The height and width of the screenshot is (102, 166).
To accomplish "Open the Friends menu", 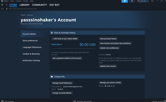I will pos(19,1).
